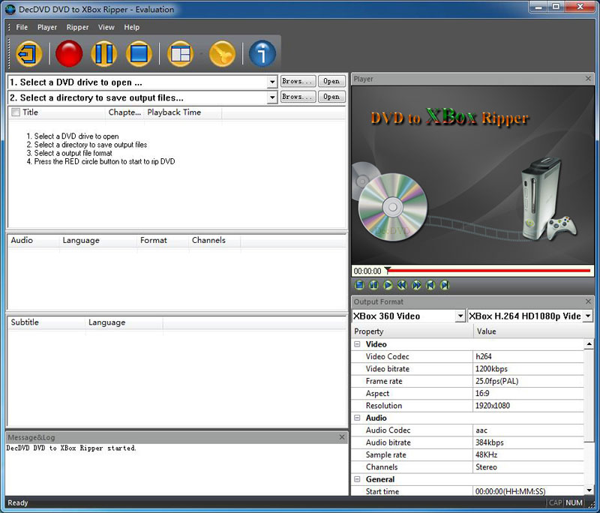Click the Value column header
Viewport: 600px width, 513px height.
coord(533,331)
